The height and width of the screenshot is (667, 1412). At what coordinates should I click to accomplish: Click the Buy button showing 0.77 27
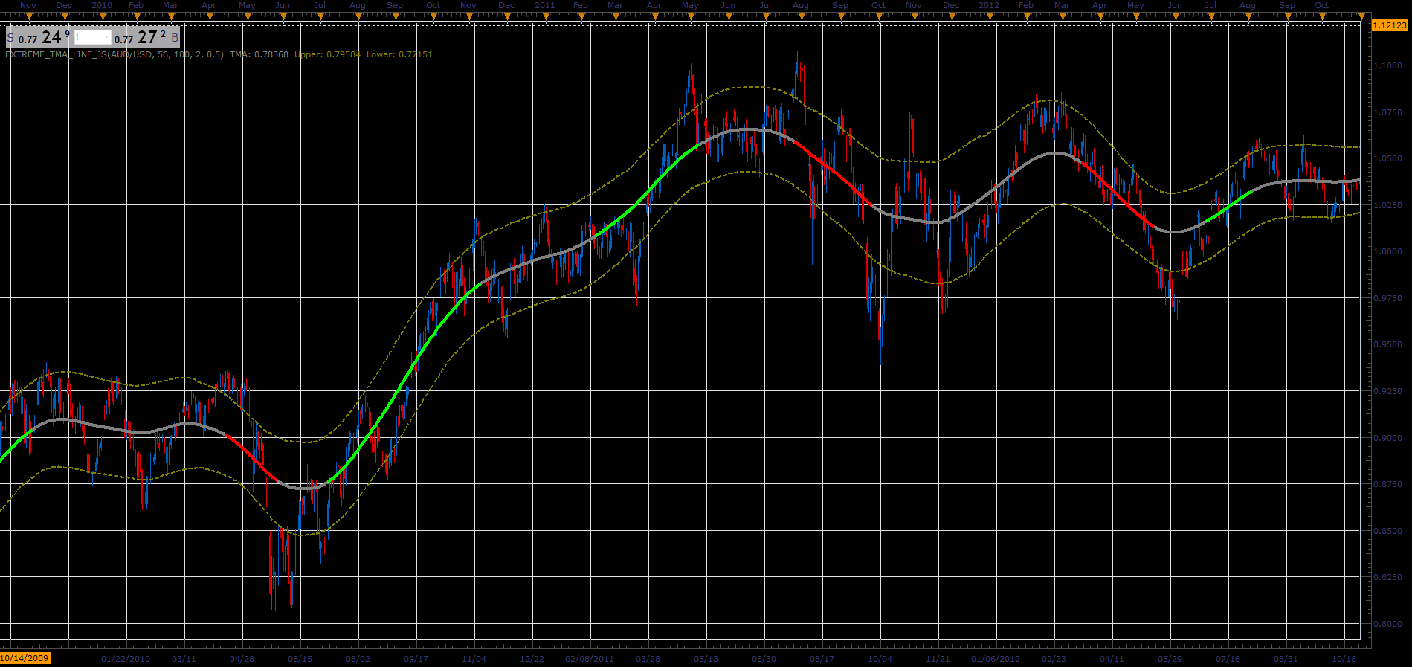point(146,37)
